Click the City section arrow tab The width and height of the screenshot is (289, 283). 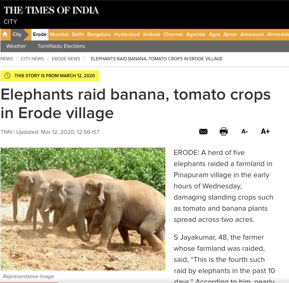(x=17, y=34)
